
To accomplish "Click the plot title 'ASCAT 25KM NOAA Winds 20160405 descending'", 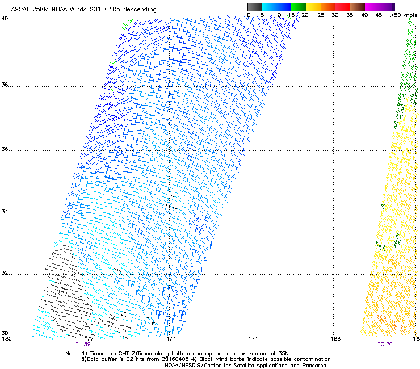I will [83, 10].
